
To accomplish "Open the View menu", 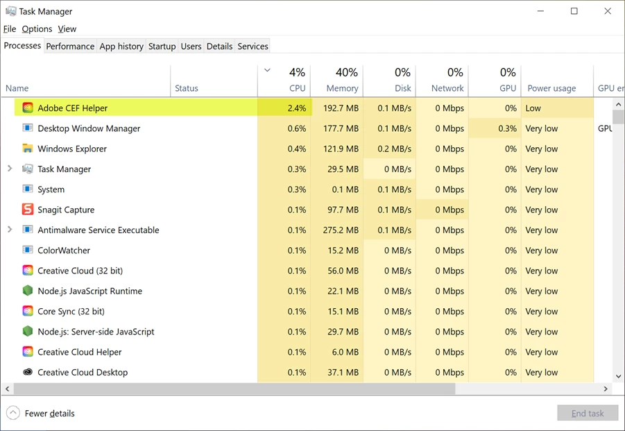I will pyautogui.click(x=67, y=28).
